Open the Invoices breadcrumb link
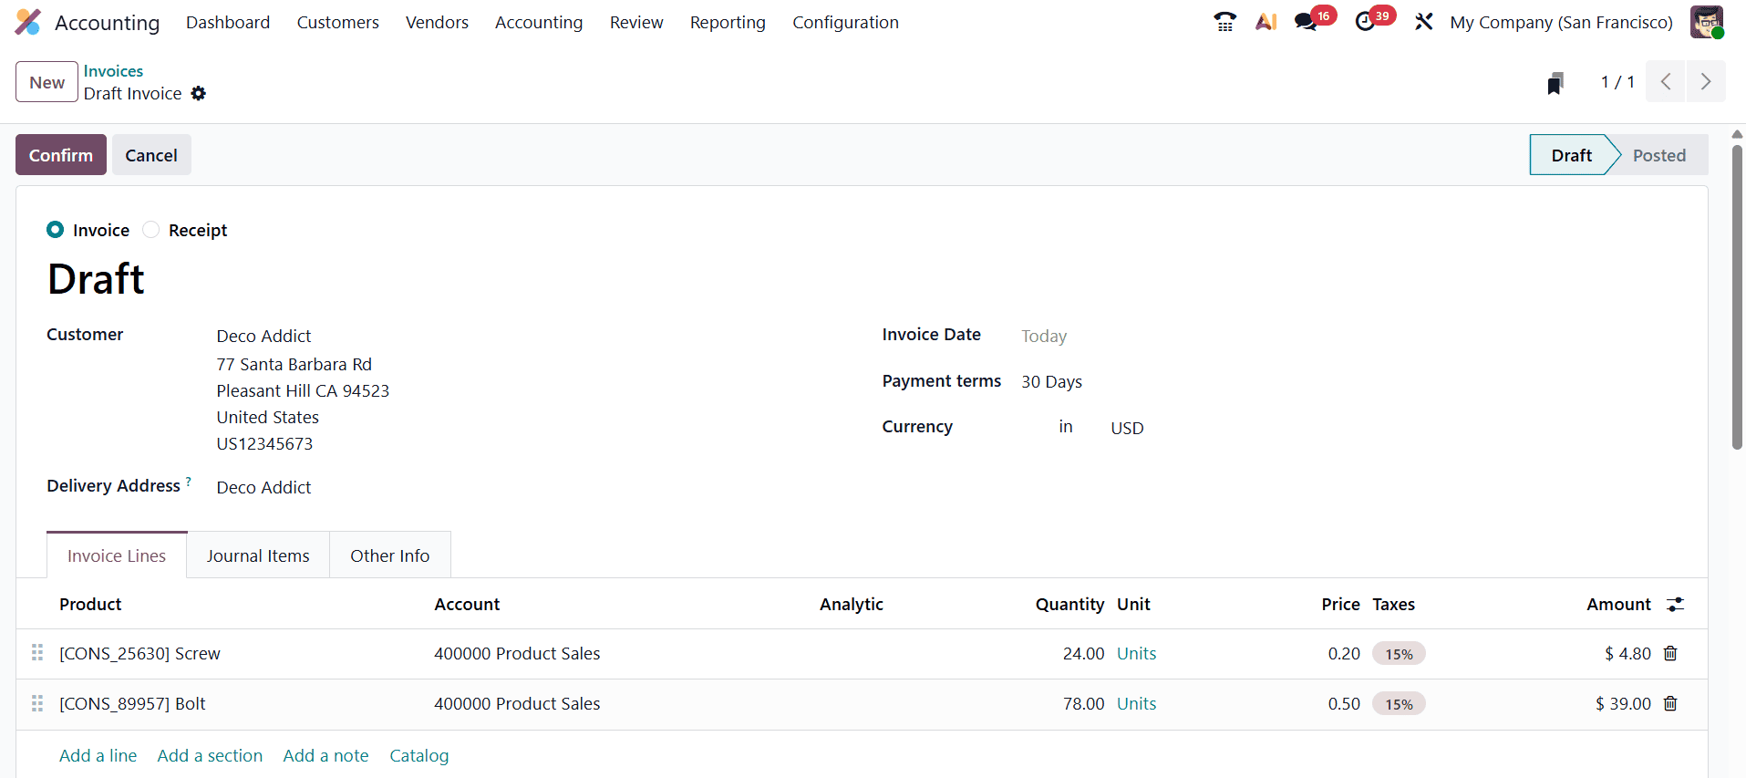Image resolution: width=1746 pixels, height=778 pixels. pos(113,71)
